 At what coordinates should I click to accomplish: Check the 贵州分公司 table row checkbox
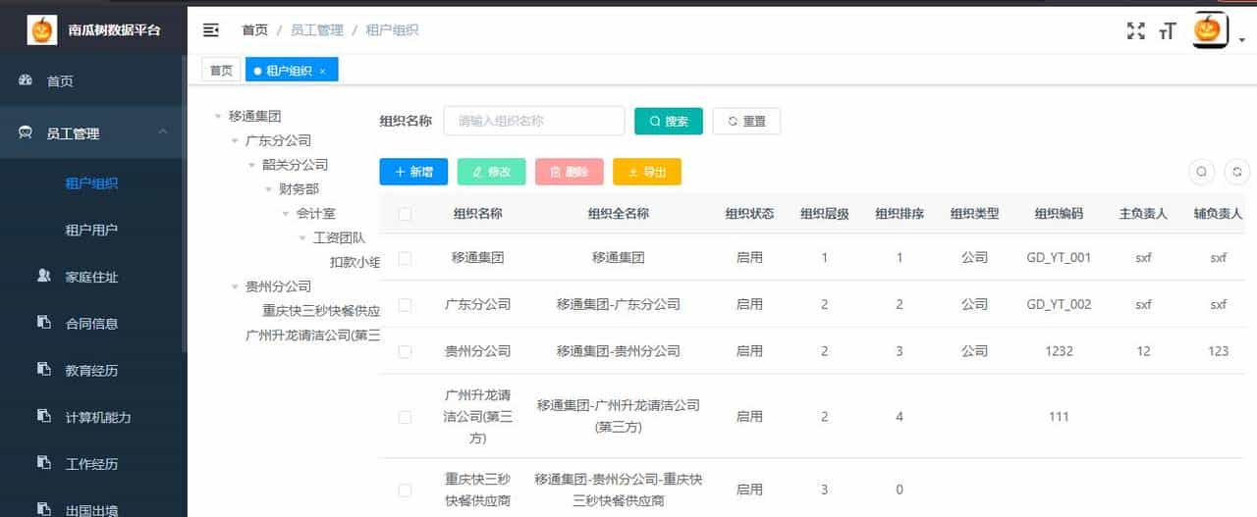405,351
